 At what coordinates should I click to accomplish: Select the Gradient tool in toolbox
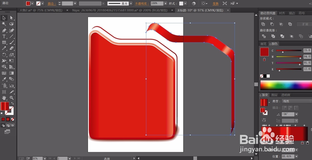tap(12, 73)
